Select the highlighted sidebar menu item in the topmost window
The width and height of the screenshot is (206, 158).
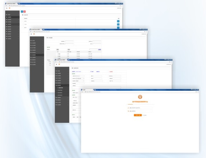pyautogui.click(x=12, y=17)
